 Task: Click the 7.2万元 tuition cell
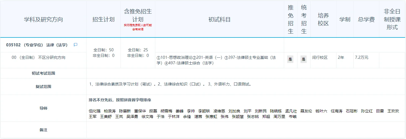click(x=362, y=58)
